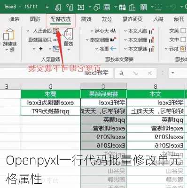Image resolution: width=187 pixels, height=188 pixels.
Task: Click the formula bar confirm checkmark icon
Action: (135, 73)
